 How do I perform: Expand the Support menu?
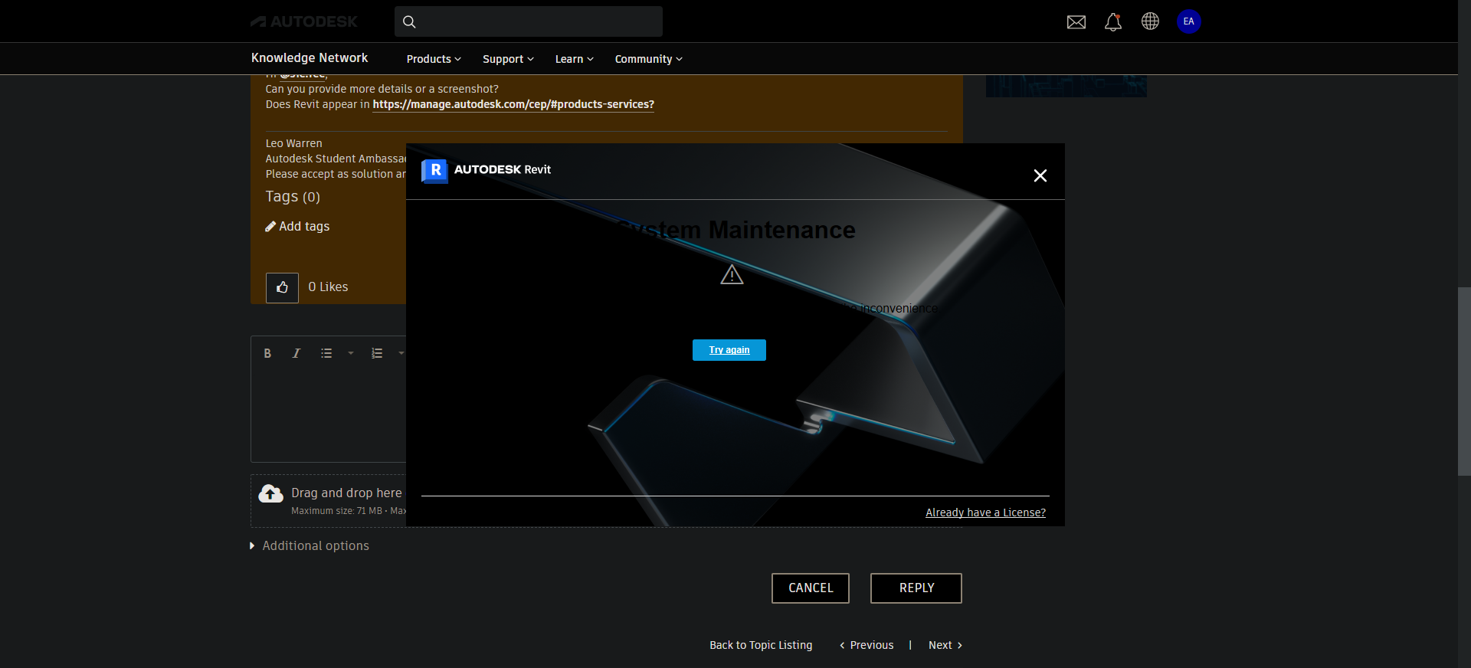point(508,59)
